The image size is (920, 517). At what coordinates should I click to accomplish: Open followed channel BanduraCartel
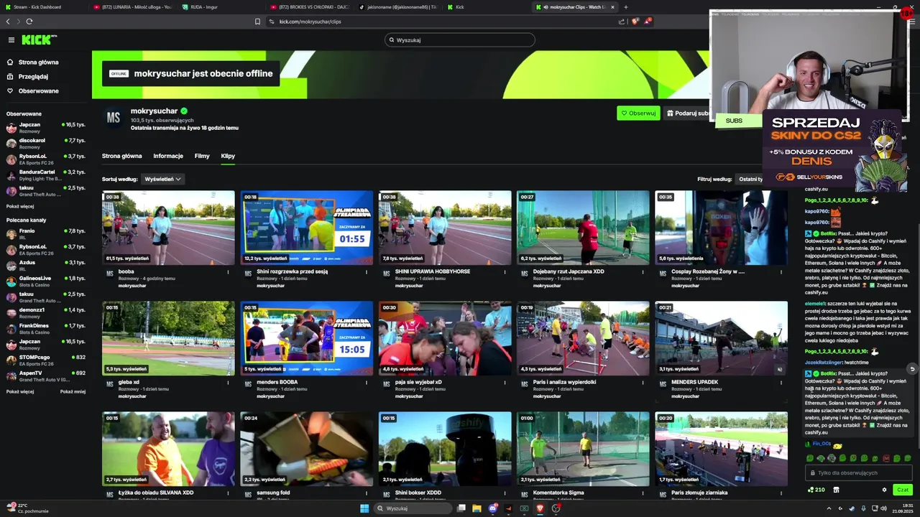click(x=46, y=175)
